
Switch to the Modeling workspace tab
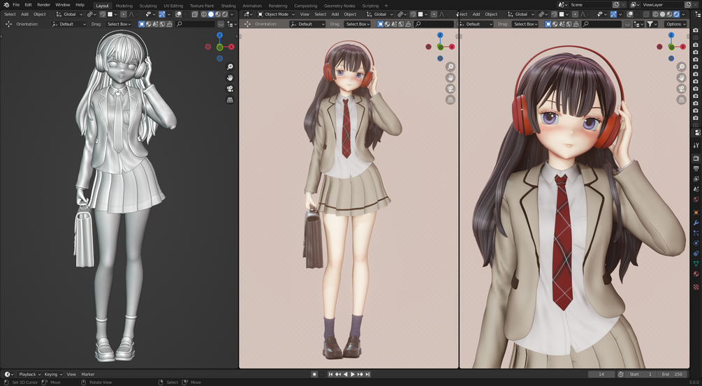pyautogui.click(x=124, y=6)
